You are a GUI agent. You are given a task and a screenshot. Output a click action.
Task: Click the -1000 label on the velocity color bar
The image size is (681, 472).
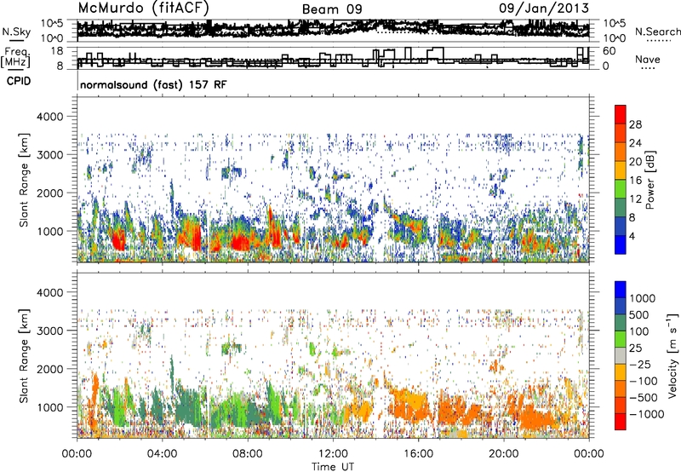647,414
